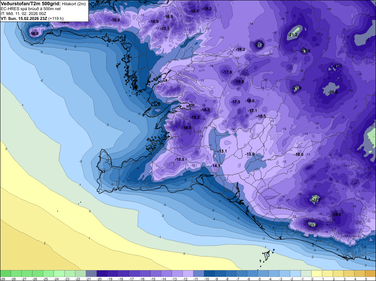Select the -19.9 temperature label

[337, 215]
